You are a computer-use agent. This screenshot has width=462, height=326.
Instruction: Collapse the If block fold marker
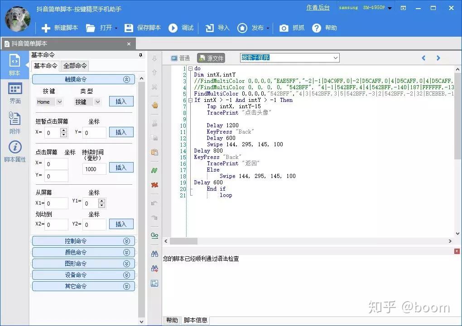190,100
